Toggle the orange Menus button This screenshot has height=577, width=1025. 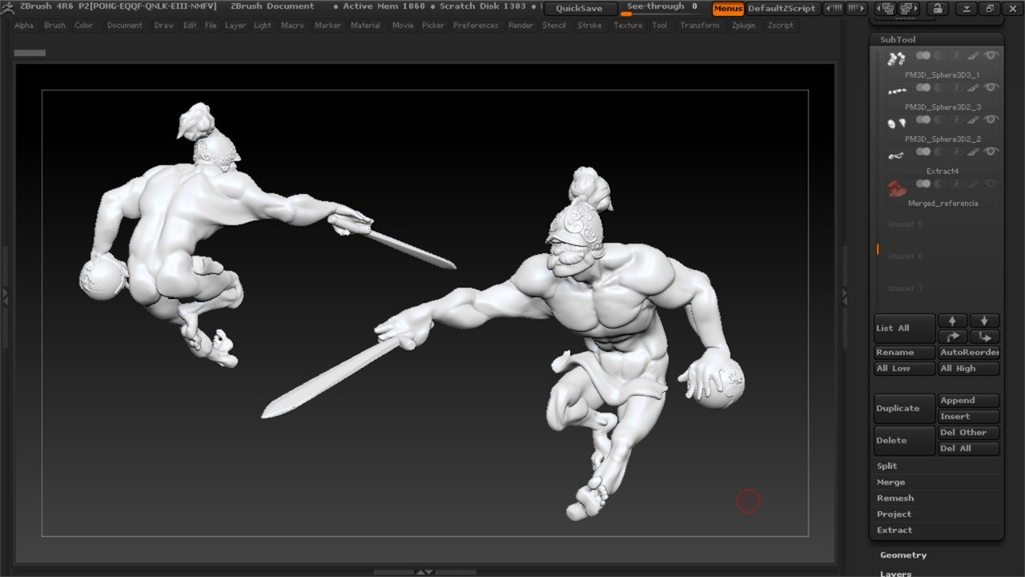(728, 9)
